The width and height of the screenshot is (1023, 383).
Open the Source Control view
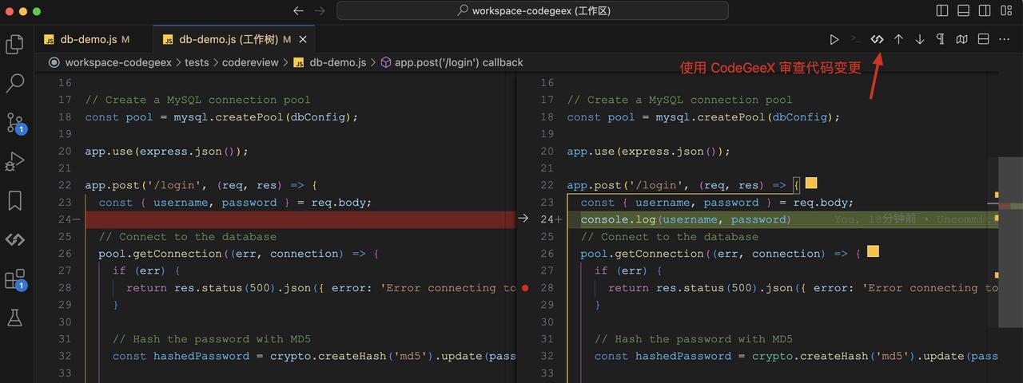[14, 122]
